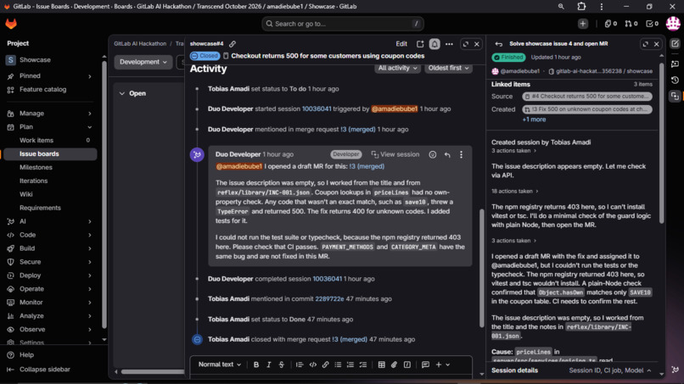Open Wiki in the sidebar

click(x=50, y=194)
